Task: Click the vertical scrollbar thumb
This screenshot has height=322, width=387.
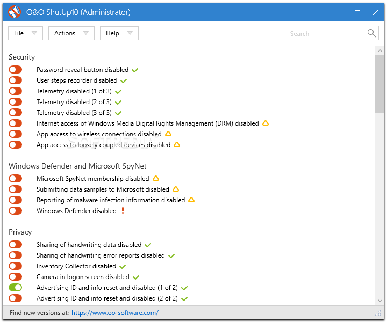Action: [380, 84]
